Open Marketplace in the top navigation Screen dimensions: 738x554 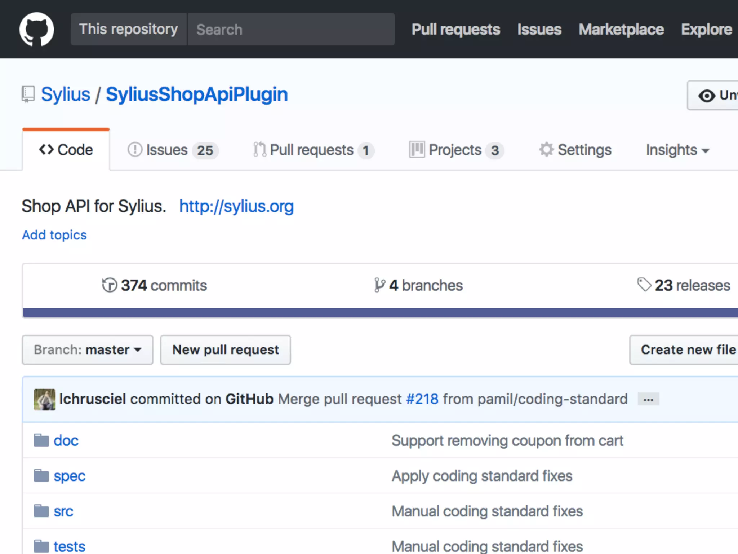621,30
